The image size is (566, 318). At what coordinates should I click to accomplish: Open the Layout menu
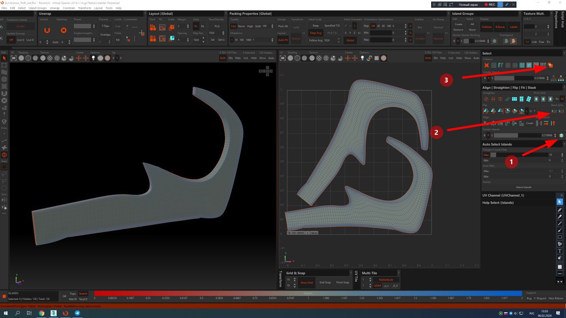[98, 8]
